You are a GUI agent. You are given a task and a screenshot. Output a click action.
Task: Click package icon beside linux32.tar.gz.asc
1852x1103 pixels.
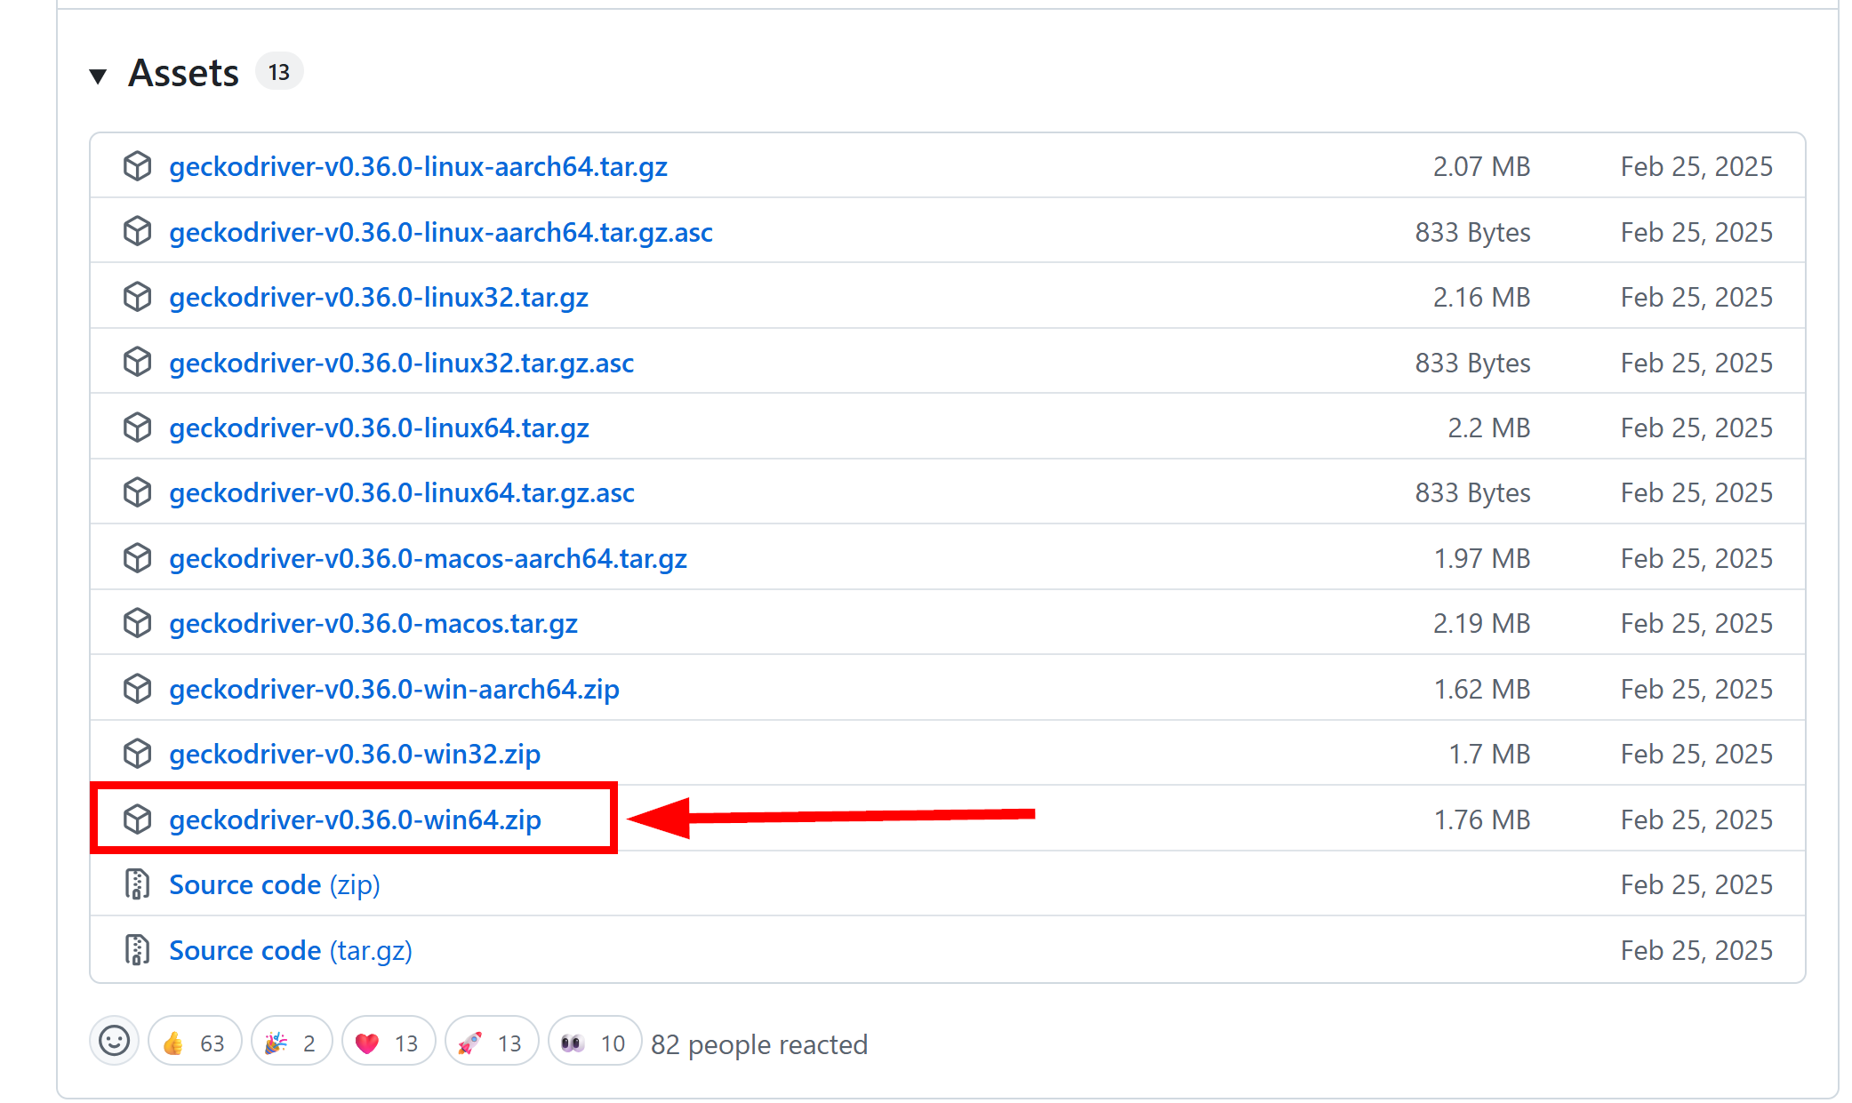pos(137,362)
